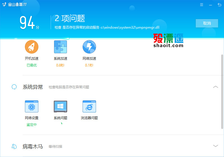Click the 等待扫描 status text
The width and height of the screenshot is (224, 157).
55,146
